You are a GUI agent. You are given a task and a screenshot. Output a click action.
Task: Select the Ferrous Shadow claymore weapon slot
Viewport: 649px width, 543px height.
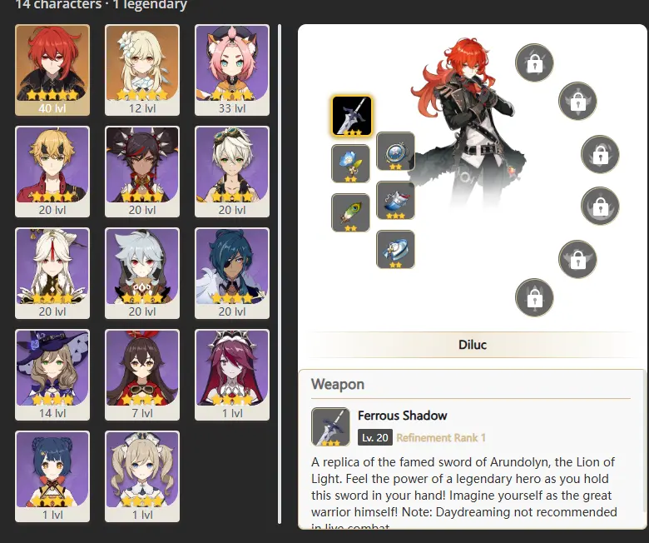352,117
